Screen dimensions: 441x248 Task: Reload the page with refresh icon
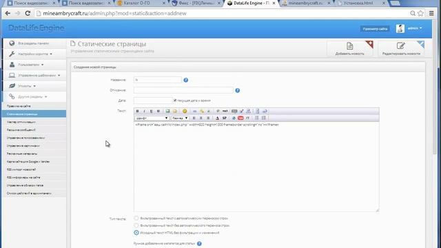(x=28, y=13)
